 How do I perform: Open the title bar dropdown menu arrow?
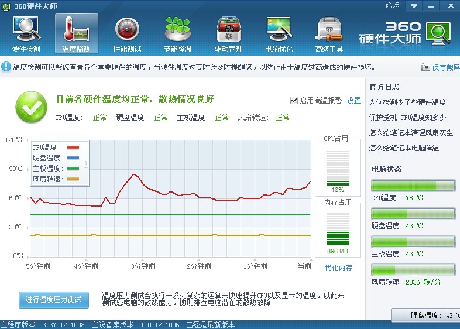pyautogui.click(x=414, y=6)
